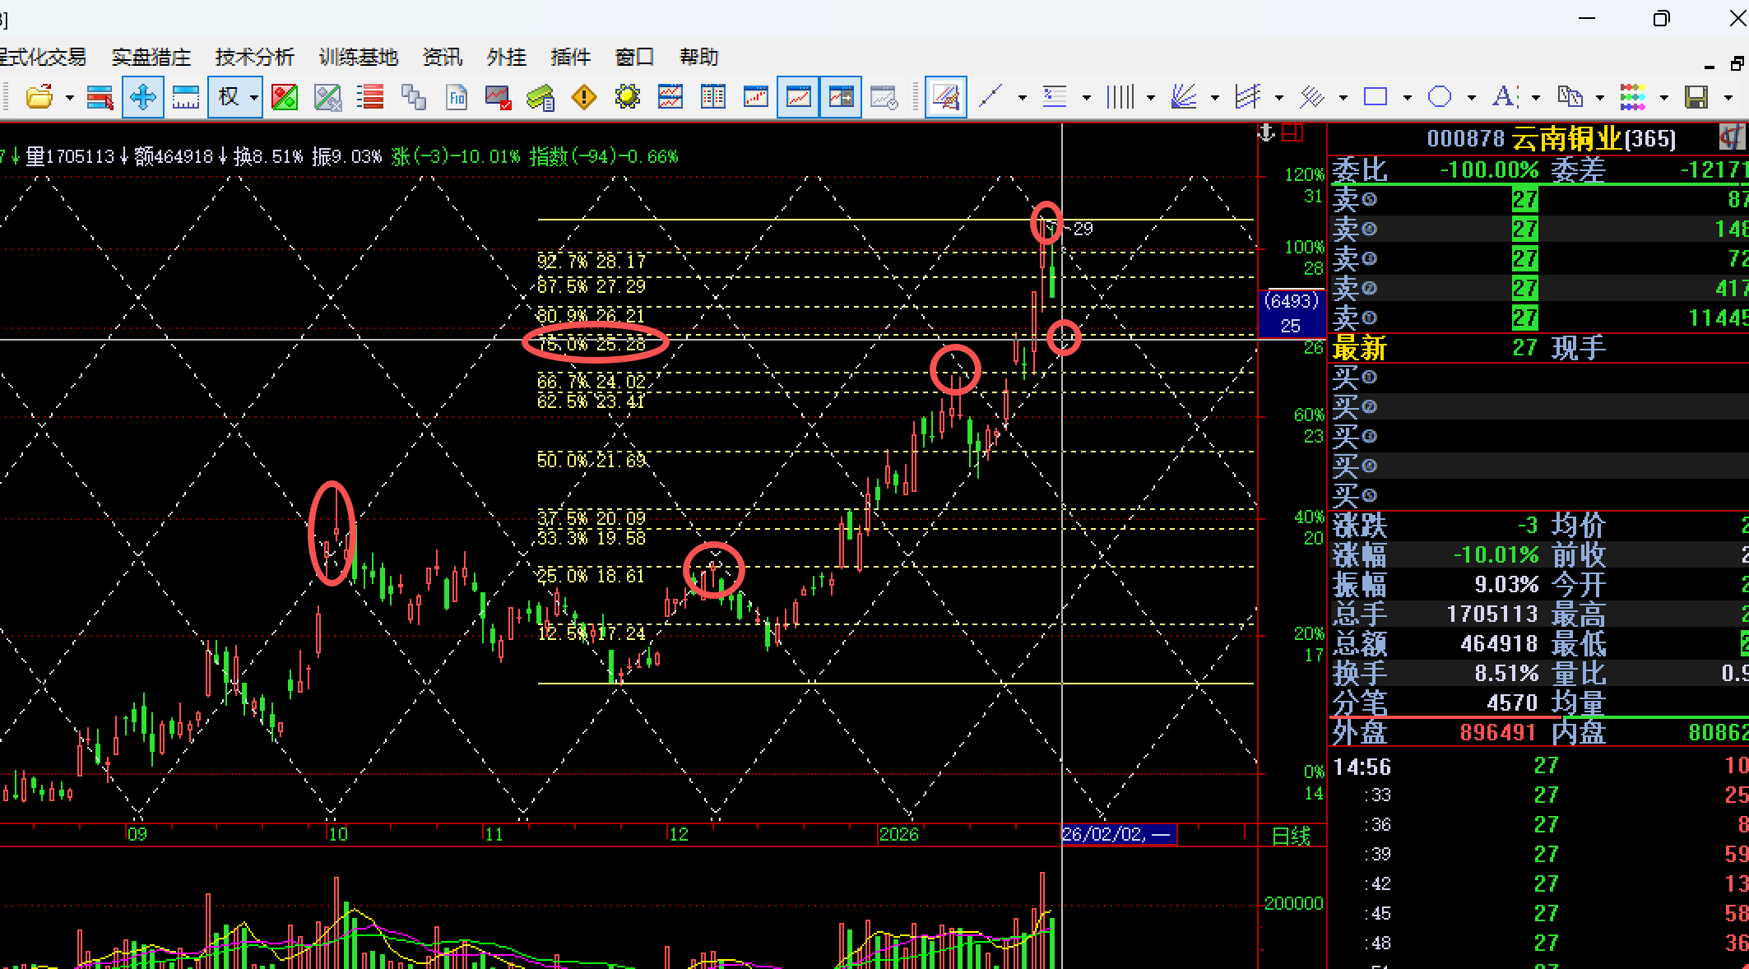Image resolution: width=1749 pixels, height=969 pixels.
Task: Click stock name 云南铜业 header
Action: click(1566, 138)
